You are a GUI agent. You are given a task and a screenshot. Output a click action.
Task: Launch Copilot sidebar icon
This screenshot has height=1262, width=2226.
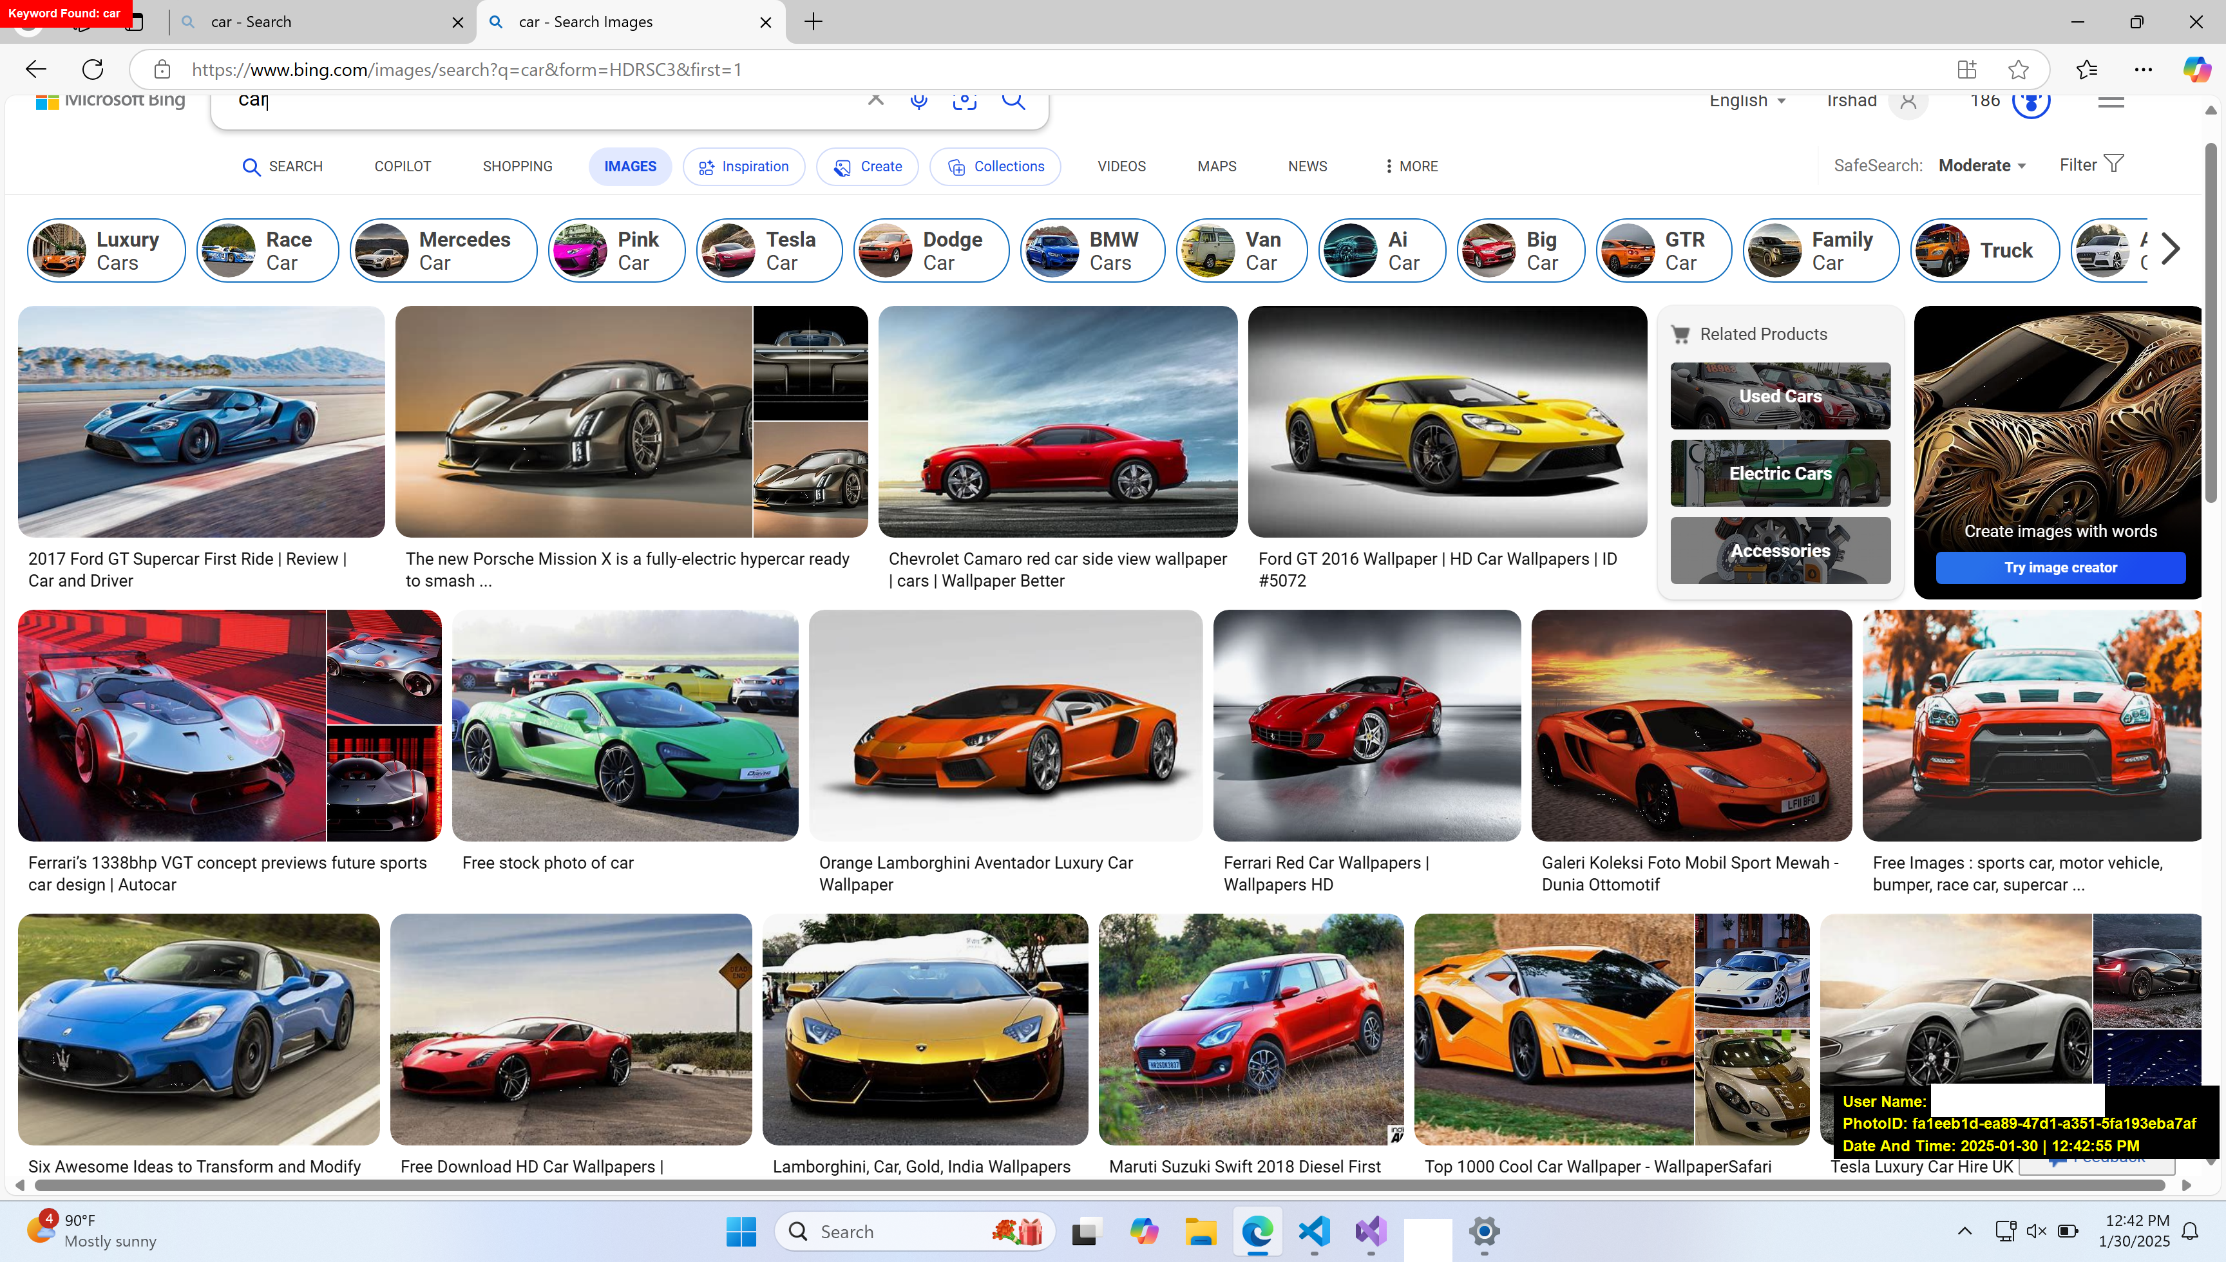click(2196, 70)
